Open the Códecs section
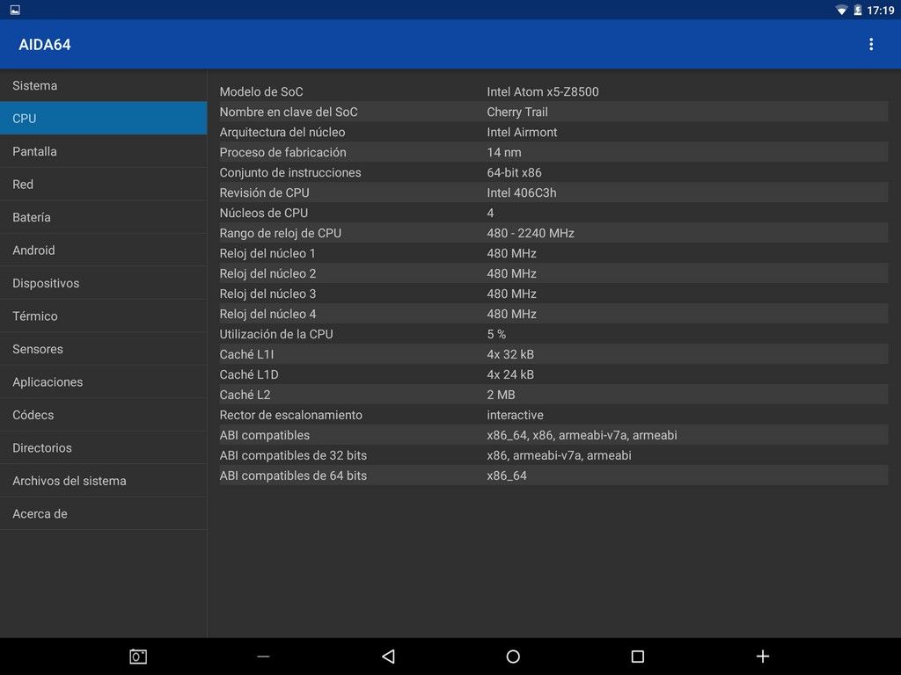This screenshot has height=675, width=901. pyautogui.click(x=104, y=415)
